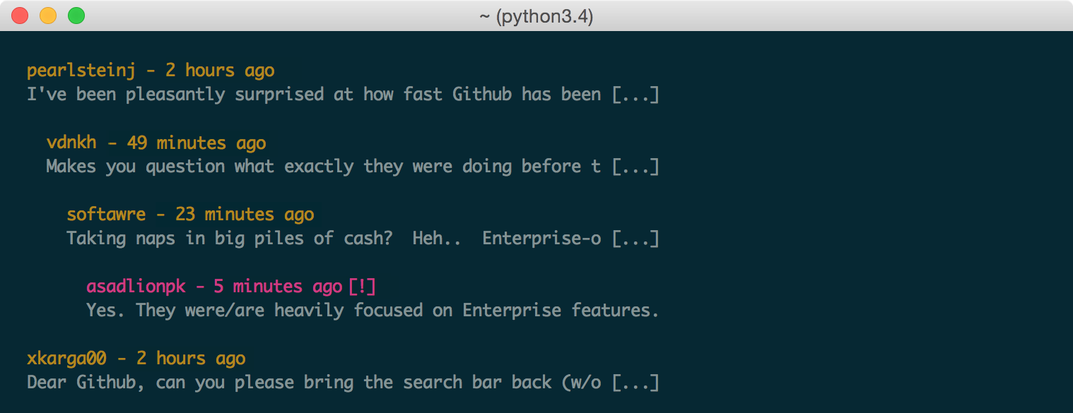Click the green maximize window button
The height and width of the screenshot is (413, 1073).
point(76,16)
